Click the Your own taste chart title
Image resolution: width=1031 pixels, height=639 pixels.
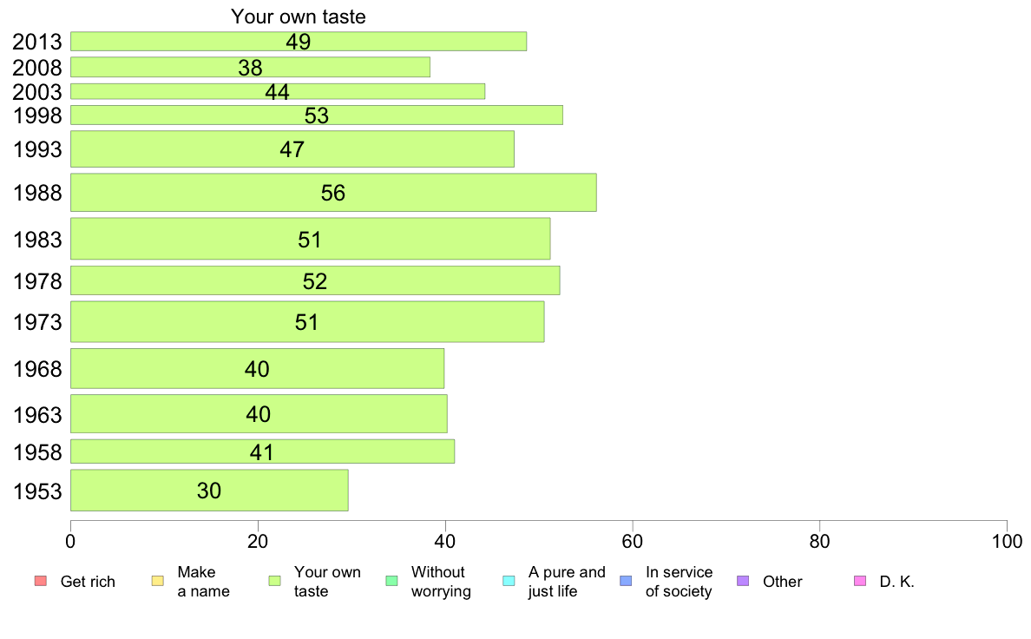(x=298, y=16)
